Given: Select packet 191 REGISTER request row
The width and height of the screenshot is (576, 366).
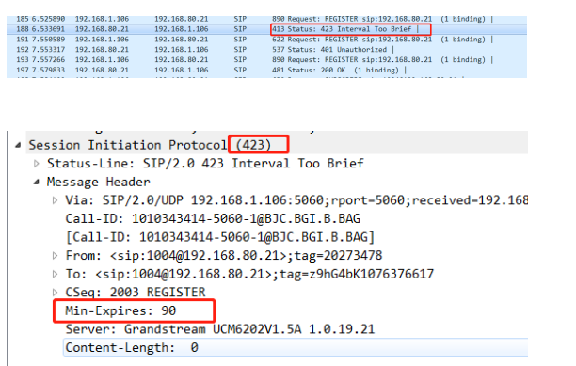Looking at the screenshot, I should (266, 40).
